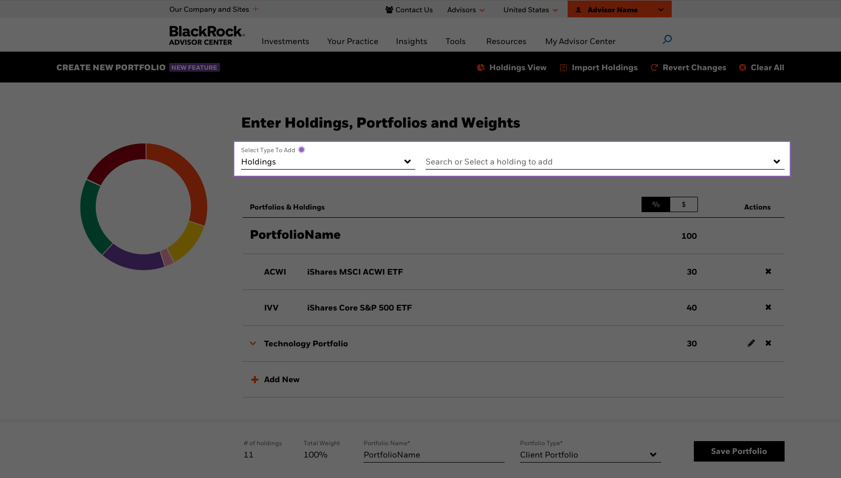Click the plus icon beside Our Company and Sites
Viewport: 841px width, 478px height.
(x=255, y=9)
